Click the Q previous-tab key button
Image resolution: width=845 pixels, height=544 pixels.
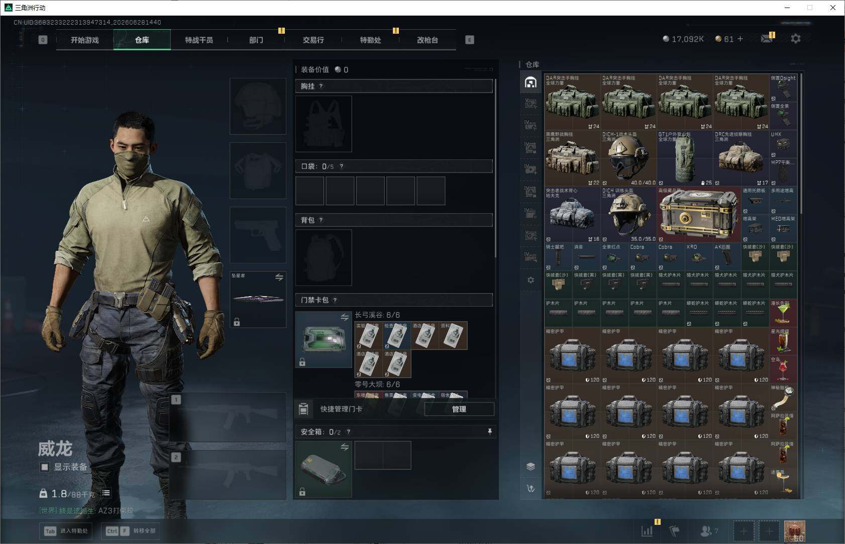tap(43, 40)
